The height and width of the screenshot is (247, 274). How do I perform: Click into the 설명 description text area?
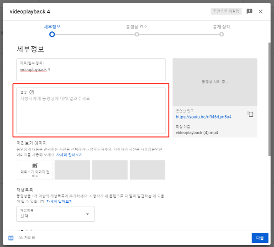point(91,110)
